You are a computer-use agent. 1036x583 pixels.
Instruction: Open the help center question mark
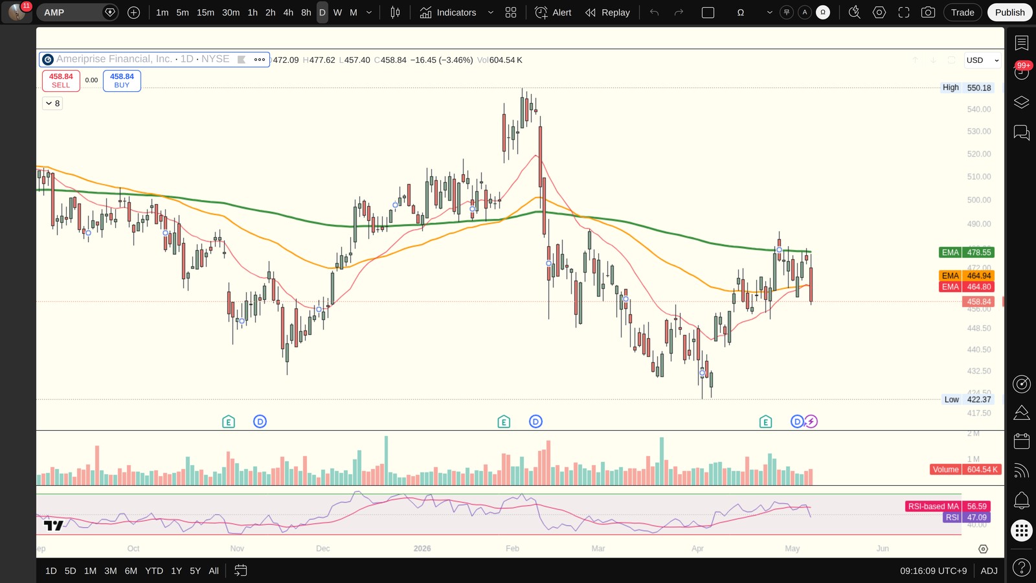[1022, 568]
